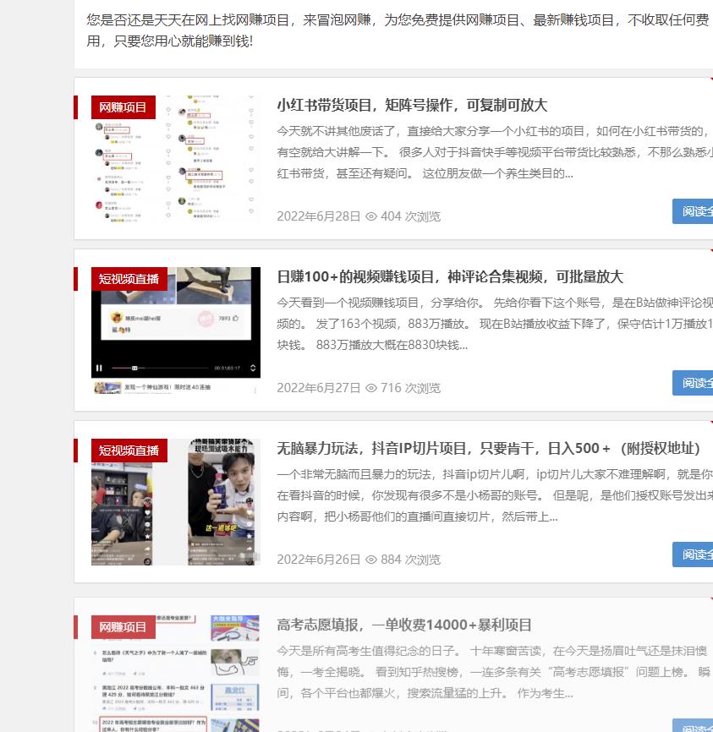713x732 pixels.
Task: Click the fullscreen arrows icon in the video thumbnail
Action: [252, 366]
